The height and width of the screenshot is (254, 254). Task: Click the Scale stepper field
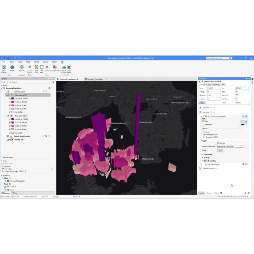click(x=220, y=150)
